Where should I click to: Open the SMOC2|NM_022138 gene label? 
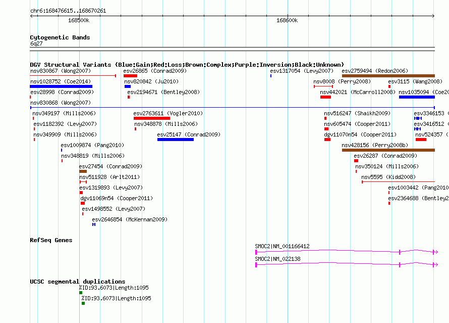tap(277, 259)
